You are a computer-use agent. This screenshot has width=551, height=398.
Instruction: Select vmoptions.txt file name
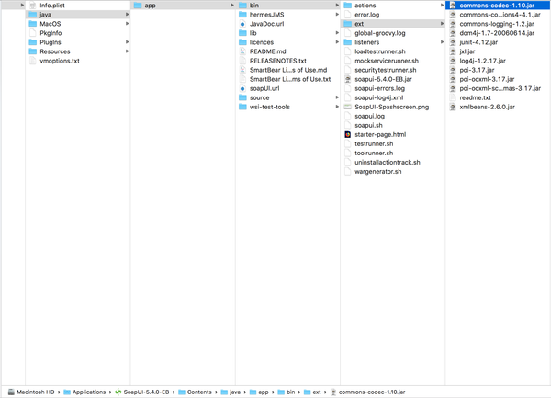click(60, 61)
